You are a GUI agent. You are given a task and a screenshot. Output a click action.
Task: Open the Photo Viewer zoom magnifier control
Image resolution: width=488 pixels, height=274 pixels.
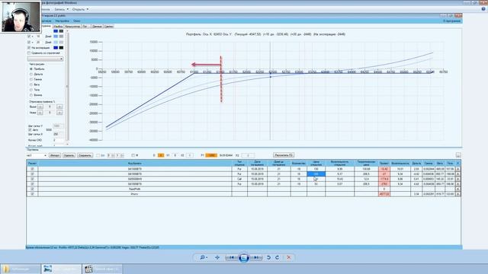coord(204,257)
